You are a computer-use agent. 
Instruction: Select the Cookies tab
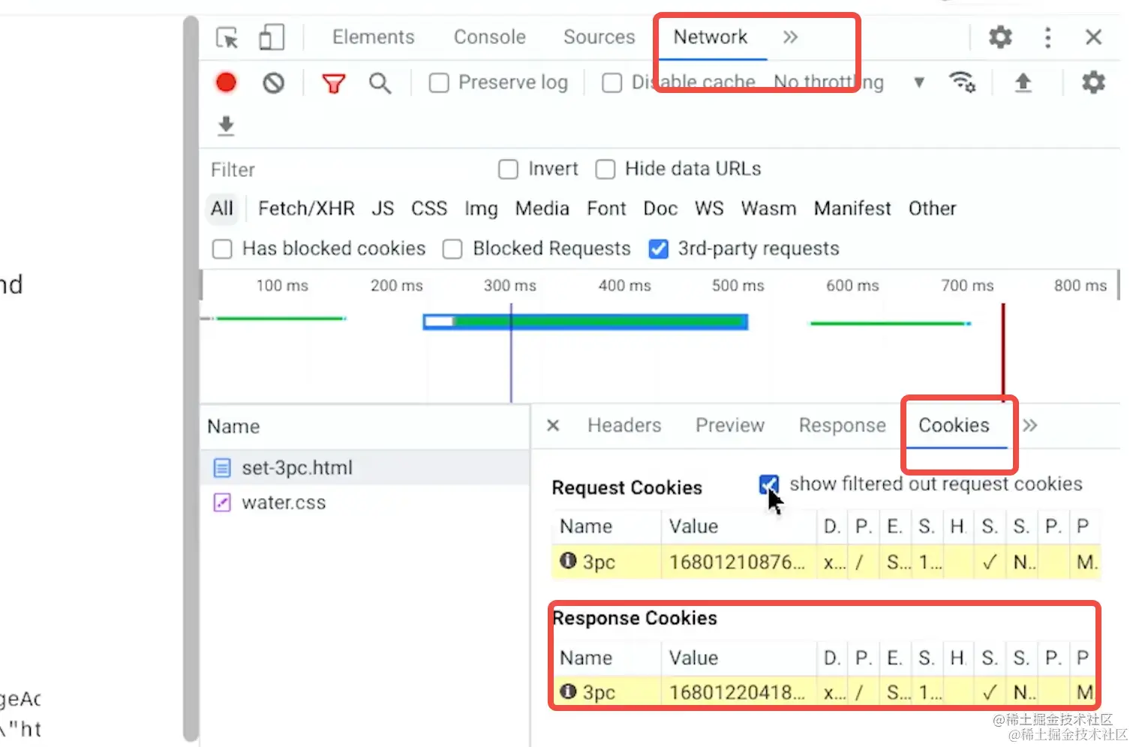(x=954, y=425)
